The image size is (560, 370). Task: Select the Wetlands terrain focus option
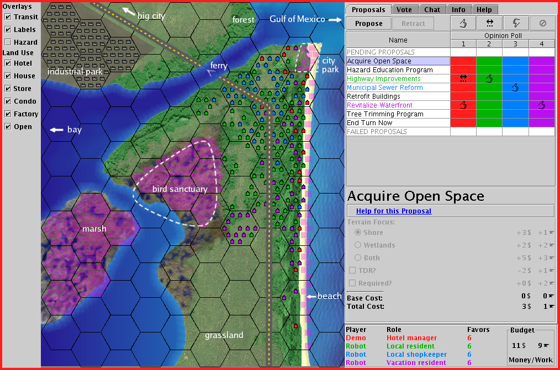358,245
